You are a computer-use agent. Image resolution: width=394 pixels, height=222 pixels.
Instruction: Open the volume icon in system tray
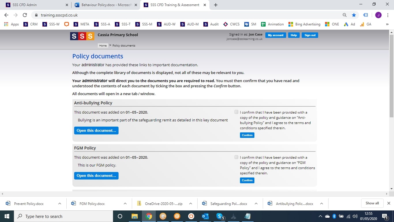coord(355,216)
